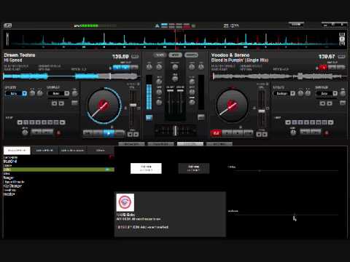Select previous sample on left deck sampler
This screenshot has height=262, width=350.
54,103
